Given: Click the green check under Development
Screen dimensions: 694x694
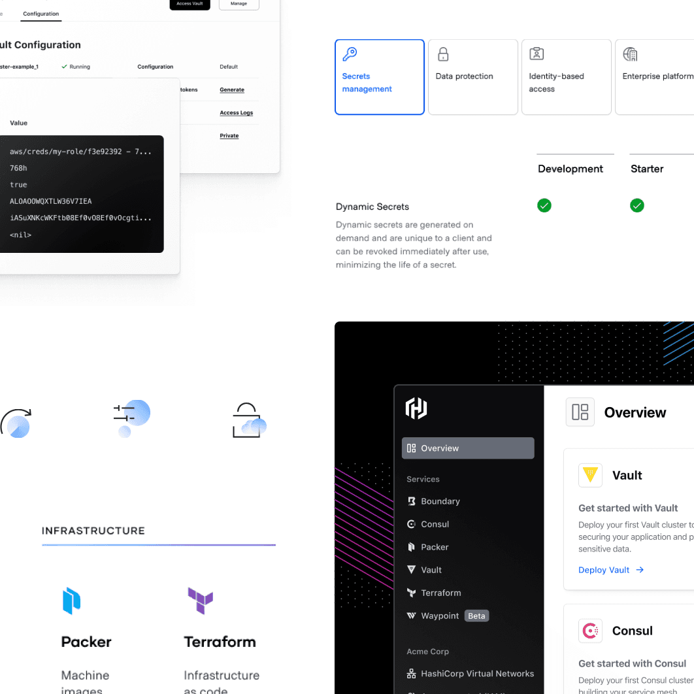Looking at the screenshot, I should 544,205.
